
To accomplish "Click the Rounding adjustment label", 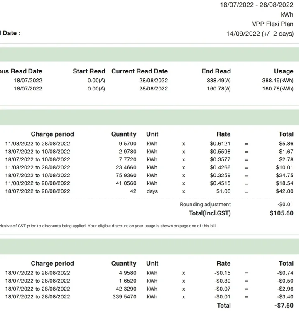I will coord(205,205).
